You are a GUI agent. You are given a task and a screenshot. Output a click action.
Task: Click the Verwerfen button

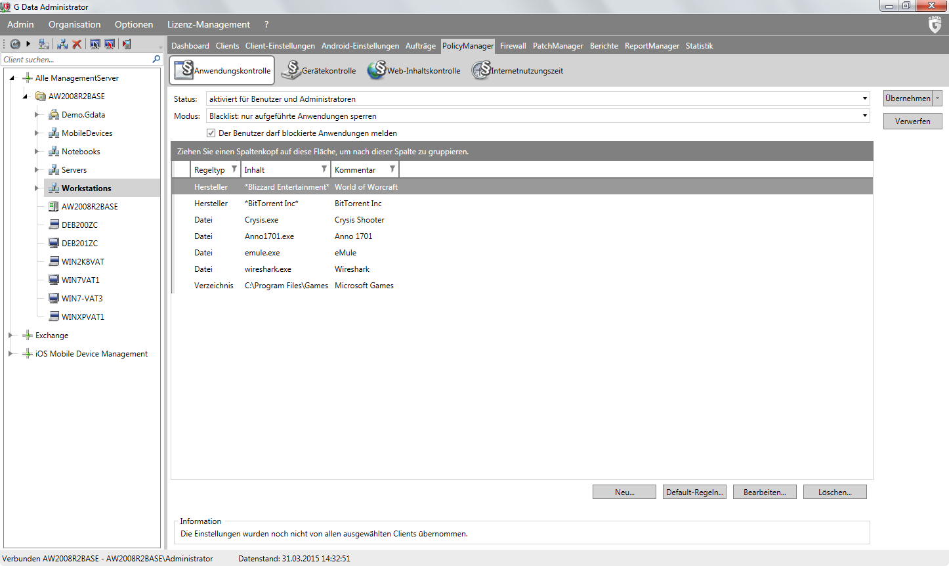click(912, 121)
